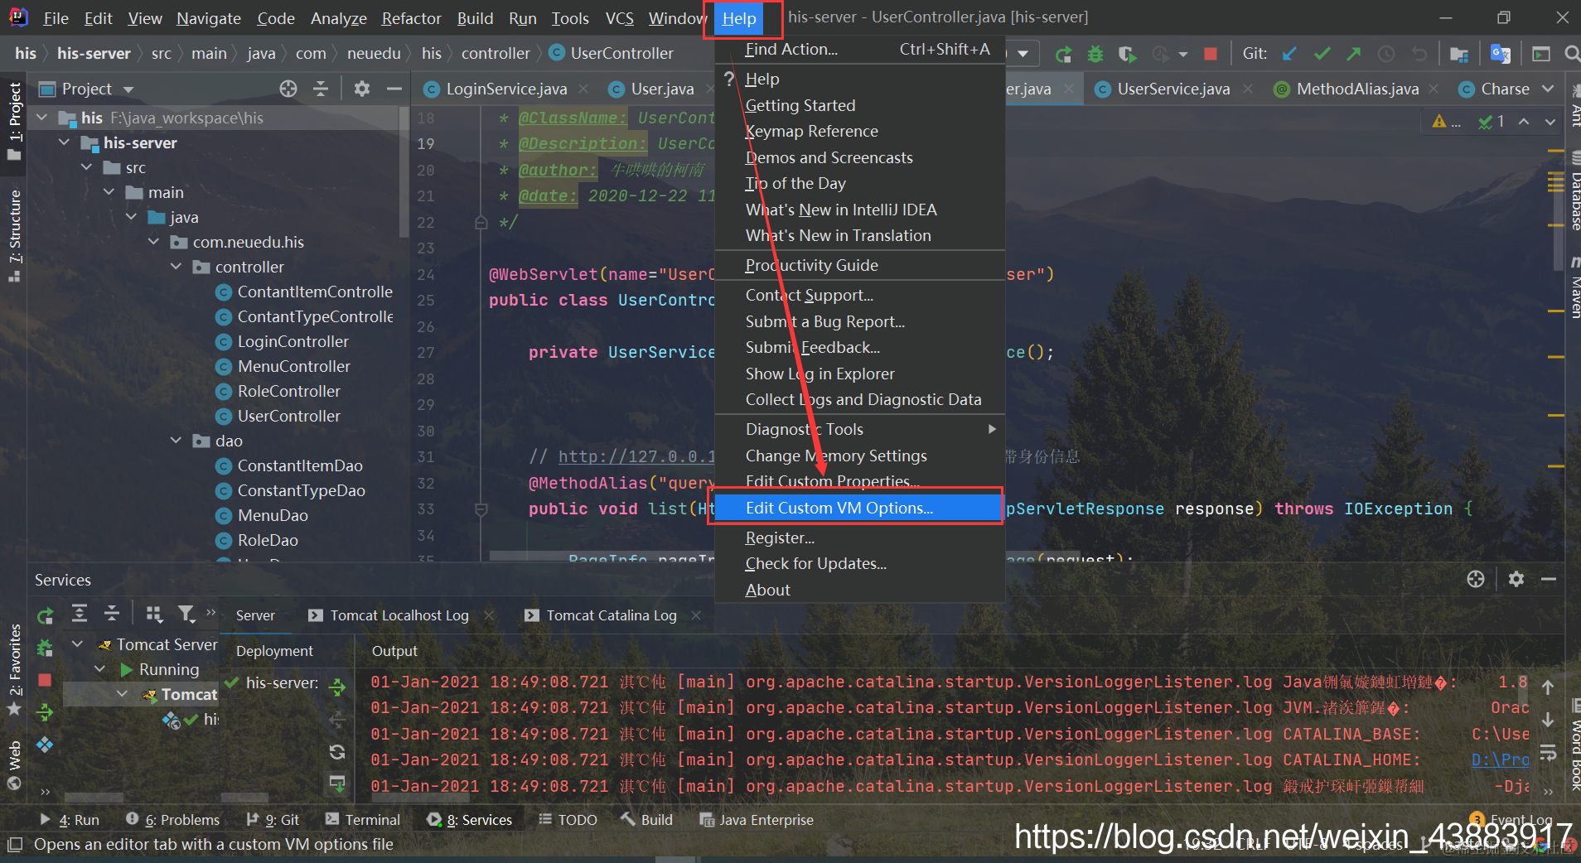The image size is (1581, 863).
Task: Toggle the Terminal tool window
Action: [x=363, y=820]
